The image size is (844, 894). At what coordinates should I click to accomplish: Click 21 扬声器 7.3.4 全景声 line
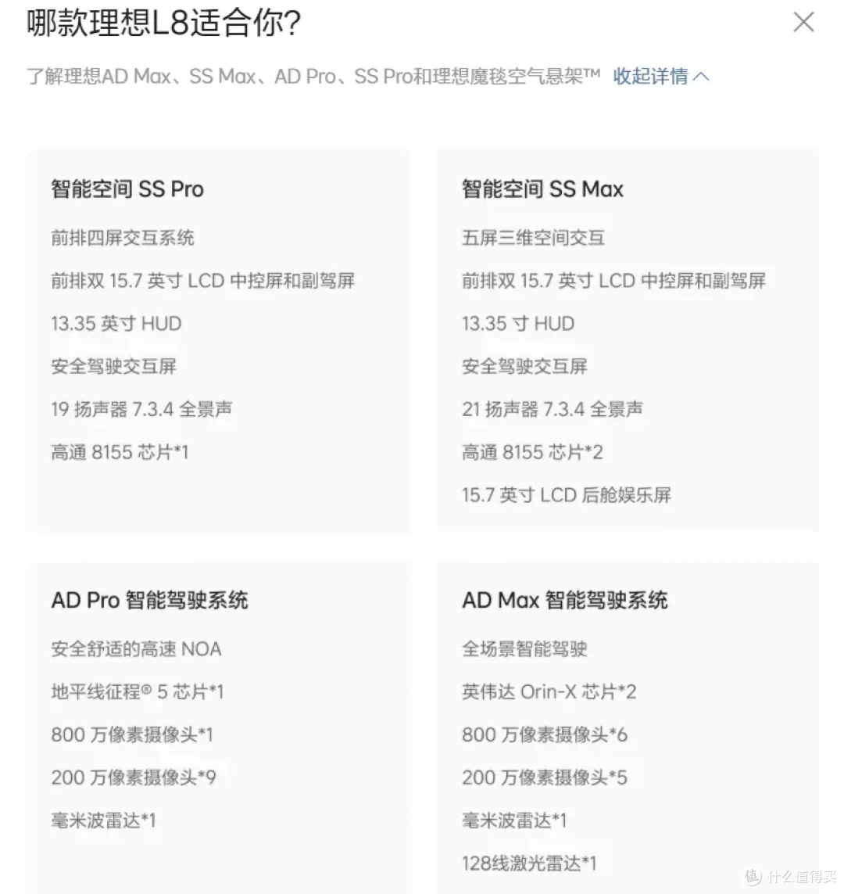tap(553, 409)
